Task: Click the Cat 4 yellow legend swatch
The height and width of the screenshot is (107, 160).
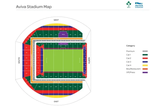Action: 145,65
